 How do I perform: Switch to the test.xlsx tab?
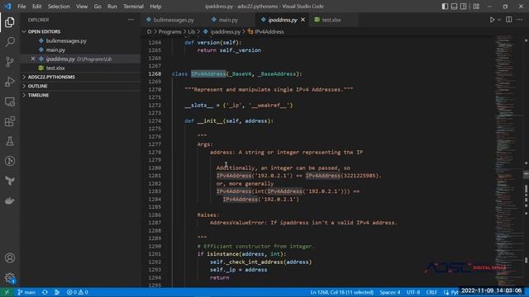click(x=331, y=20)
